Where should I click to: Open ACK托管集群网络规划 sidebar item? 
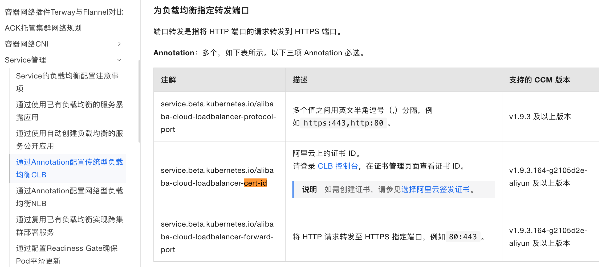click(43, 28)
